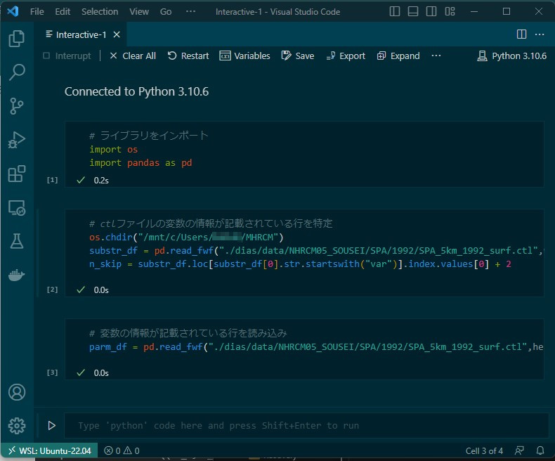Click the VS Code logo icon
This screenshot has width=555, height=461.
13,11
